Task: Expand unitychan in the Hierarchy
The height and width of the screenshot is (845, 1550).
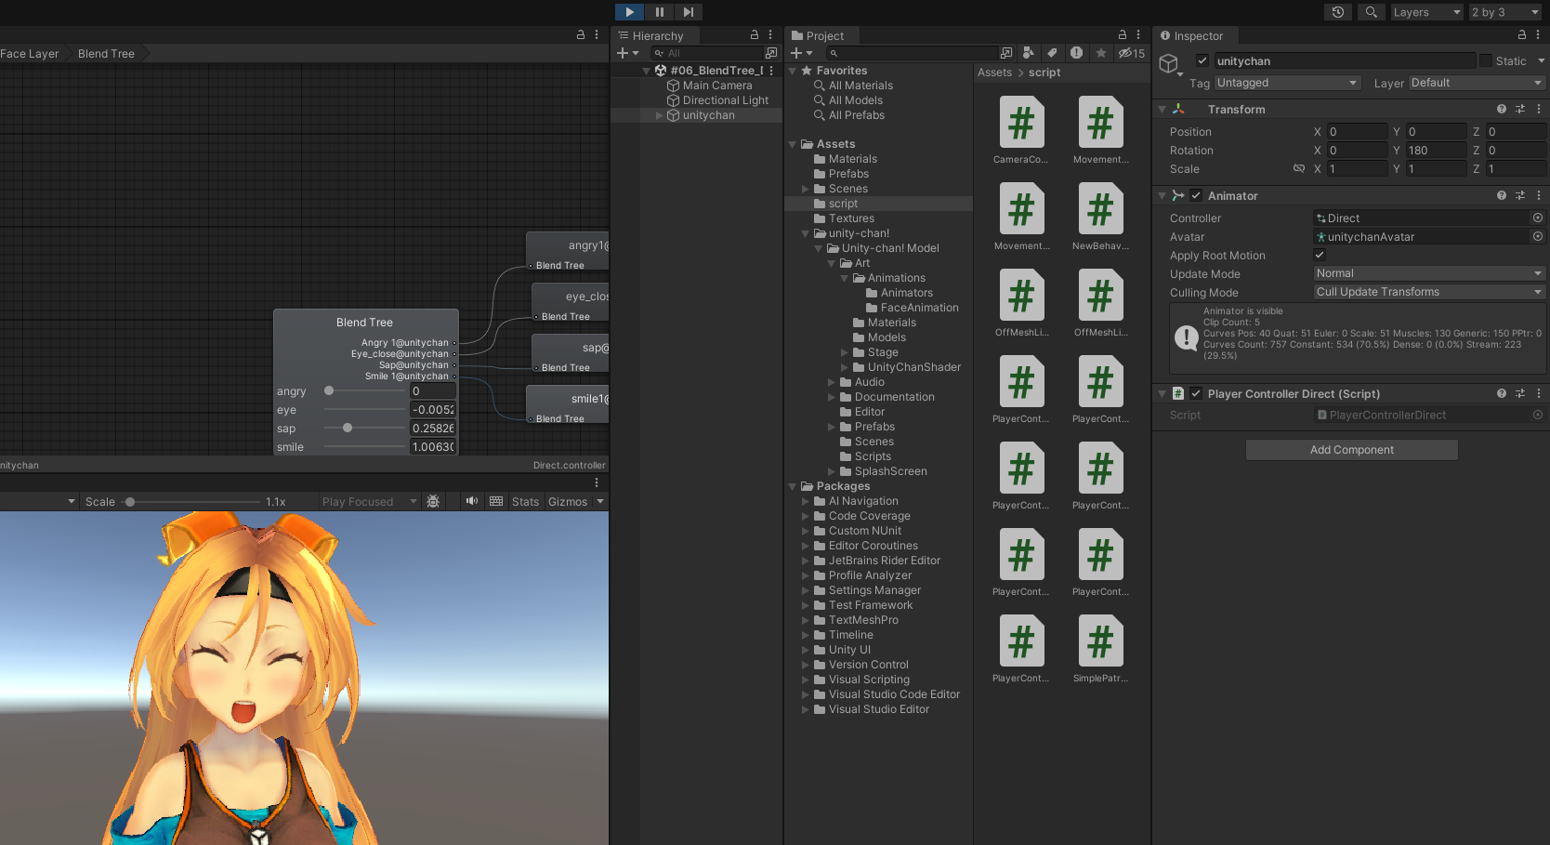Action: point(659,115)
